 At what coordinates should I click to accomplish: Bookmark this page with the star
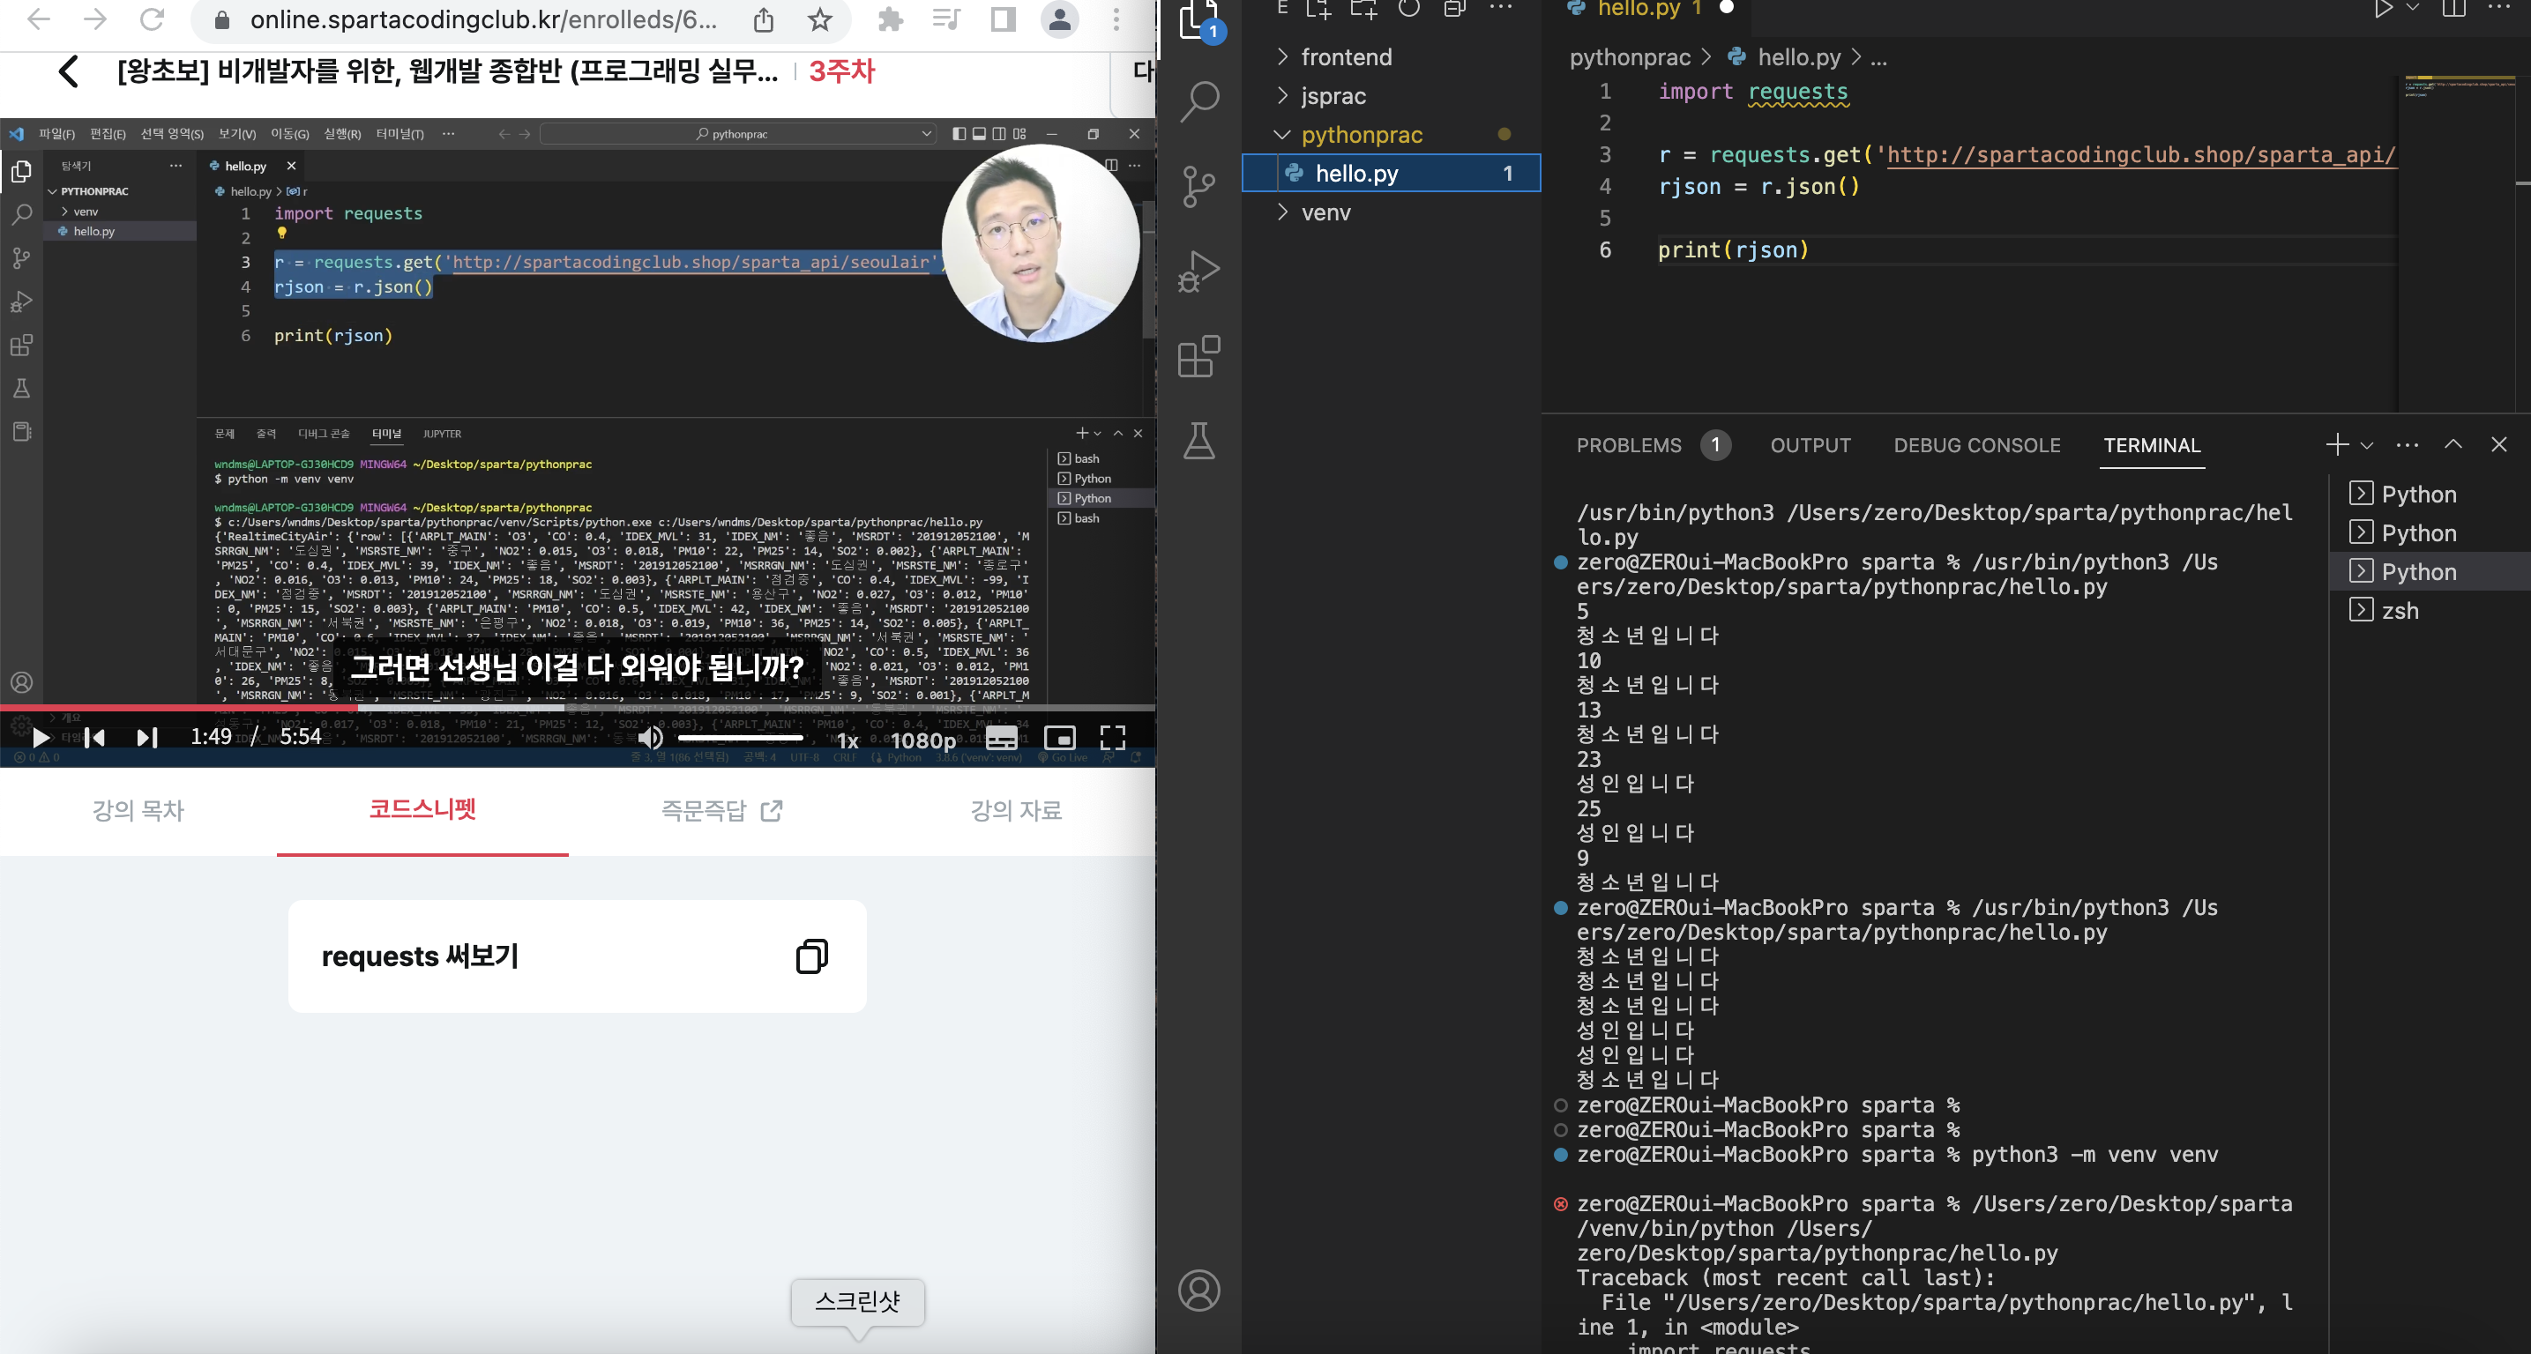819,19
